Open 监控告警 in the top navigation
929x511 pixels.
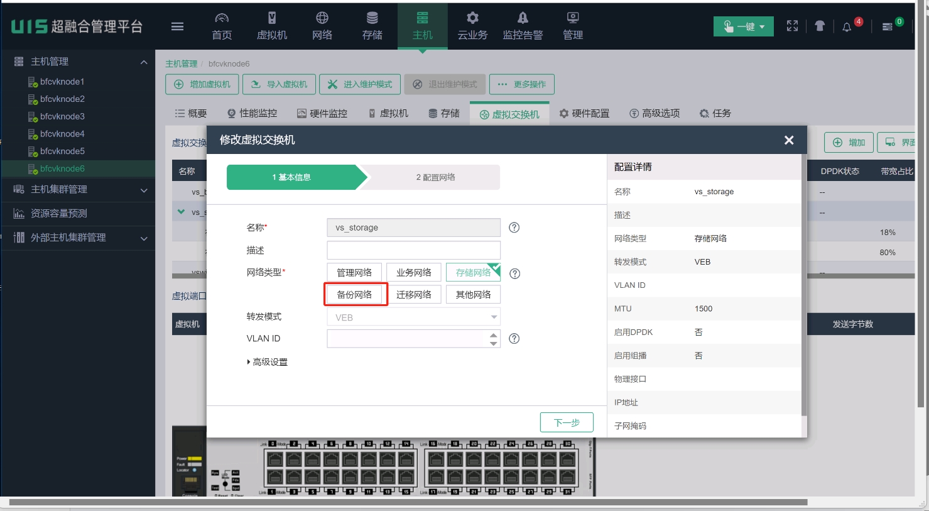click(523, 26)
